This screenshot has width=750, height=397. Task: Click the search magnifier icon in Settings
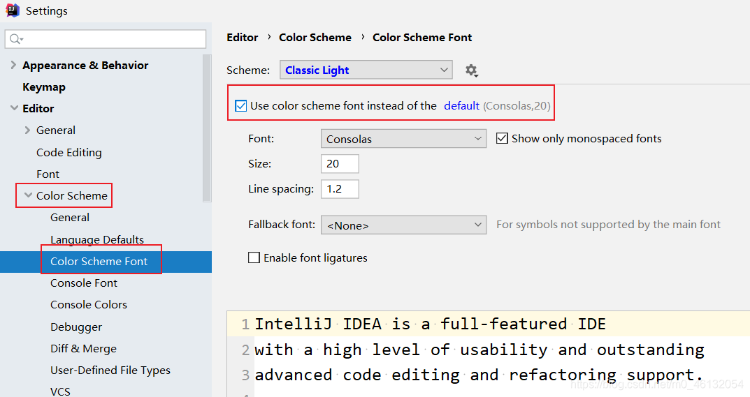click(x=16, y=39)
